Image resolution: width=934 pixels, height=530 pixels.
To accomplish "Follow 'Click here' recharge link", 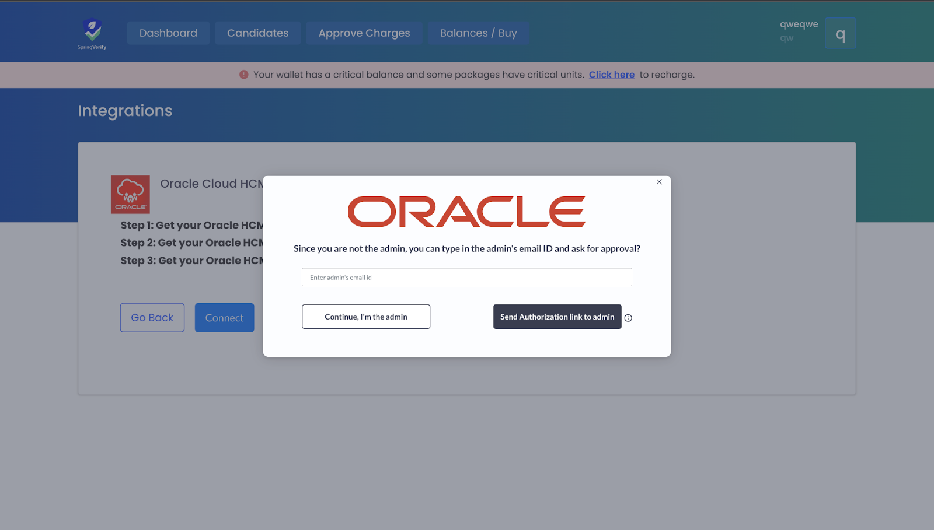I will [611, 75].
